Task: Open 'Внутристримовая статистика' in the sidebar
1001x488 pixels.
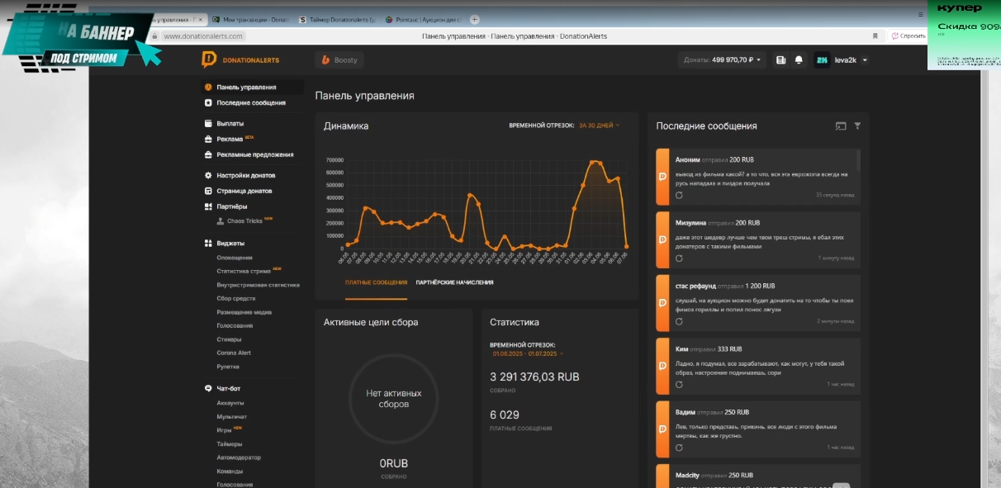Action: click(x=258, y=285)
